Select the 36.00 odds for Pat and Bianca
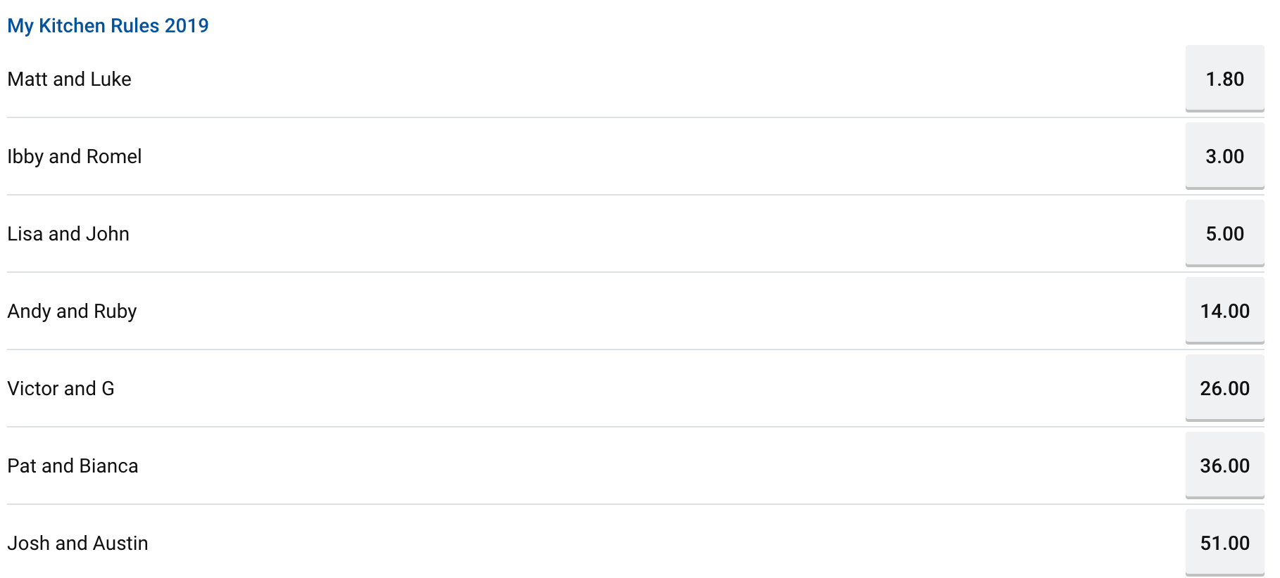Screen dimensions: 1280x578 pyautogui.click(x=1224, y=465)
